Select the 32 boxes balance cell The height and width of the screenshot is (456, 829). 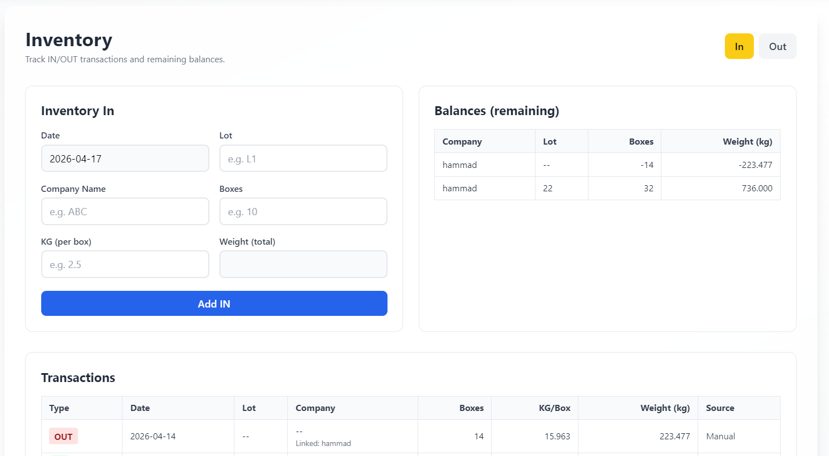[625, 188]
